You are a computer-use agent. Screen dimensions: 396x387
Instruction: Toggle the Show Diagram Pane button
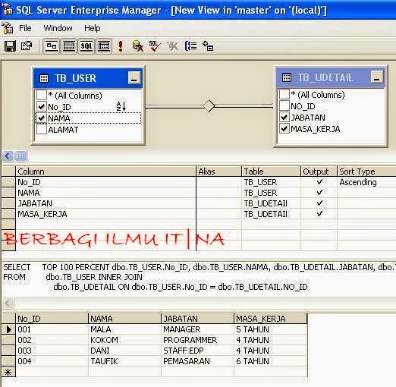coord(52,46)
